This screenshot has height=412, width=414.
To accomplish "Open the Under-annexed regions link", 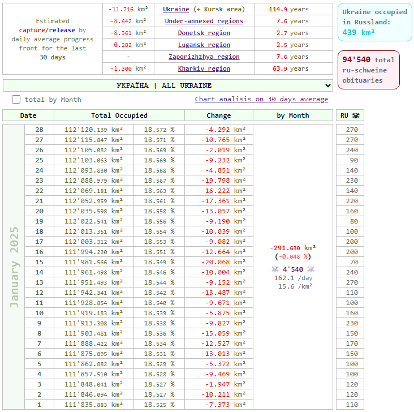I will coord(204,21).
